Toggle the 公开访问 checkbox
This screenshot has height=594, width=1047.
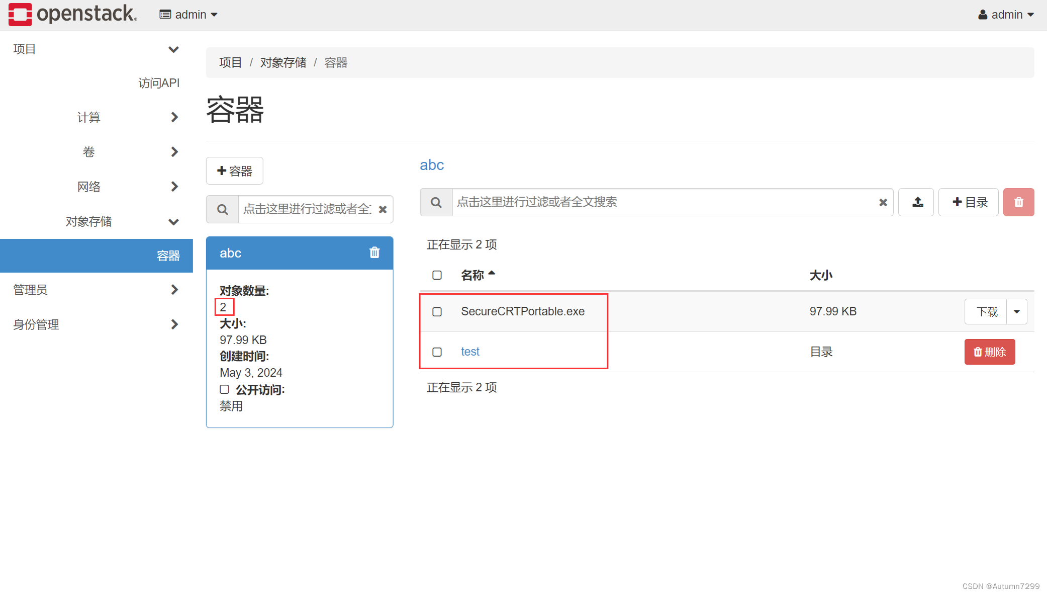[224, 389]
